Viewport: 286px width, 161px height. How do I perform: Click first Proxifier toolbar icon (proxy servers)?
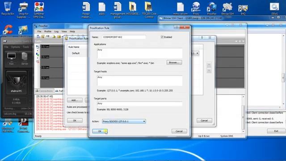[x=38, y=37]
